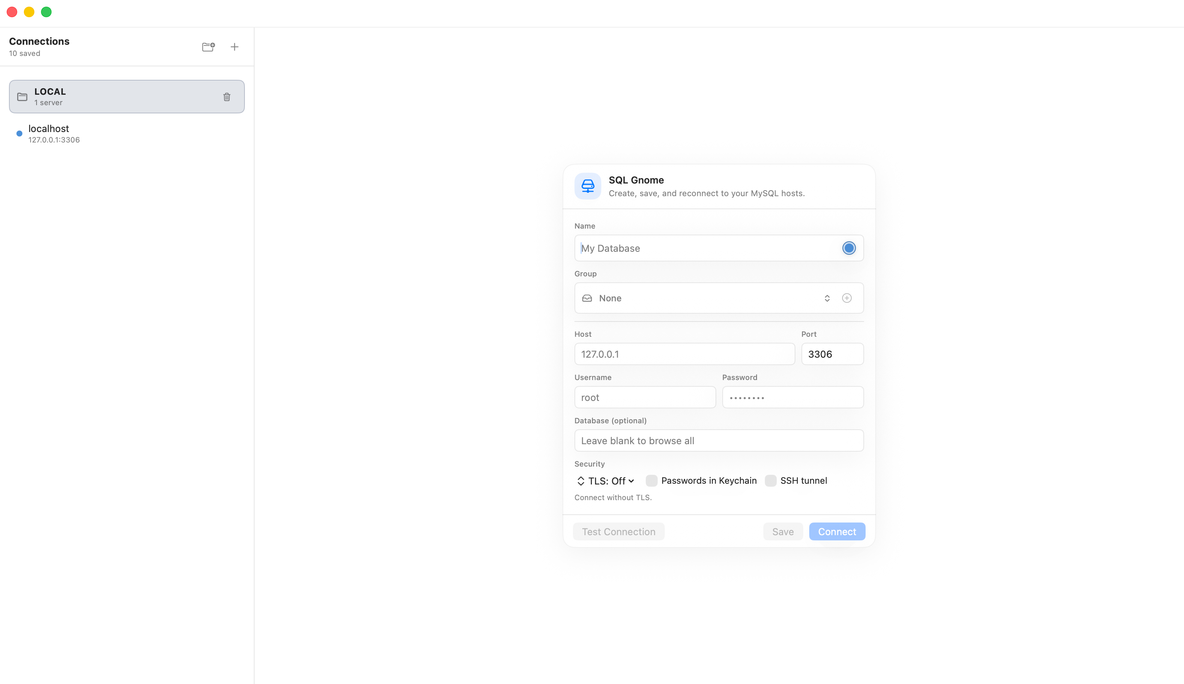Focus the Name input field
This screenshot has height=684, width=1184.
pos(719,248)
